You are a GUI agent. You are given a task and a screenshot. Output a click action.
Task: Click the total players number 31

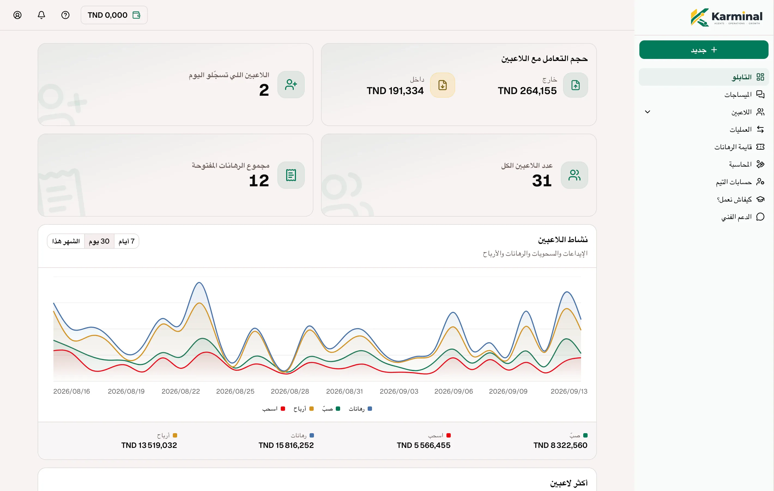(542, 181)
